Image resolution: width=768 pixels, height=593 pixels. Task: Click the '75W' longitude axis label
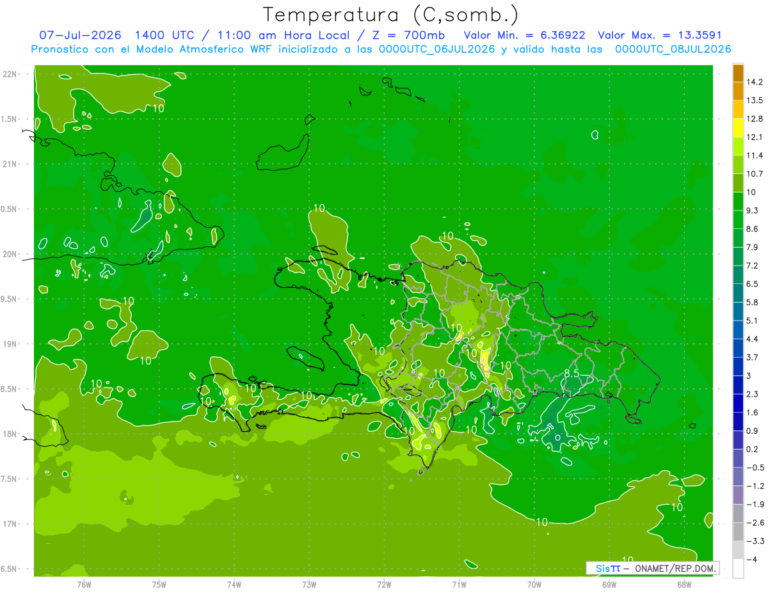pyautogui.click(x=159, y=584)
